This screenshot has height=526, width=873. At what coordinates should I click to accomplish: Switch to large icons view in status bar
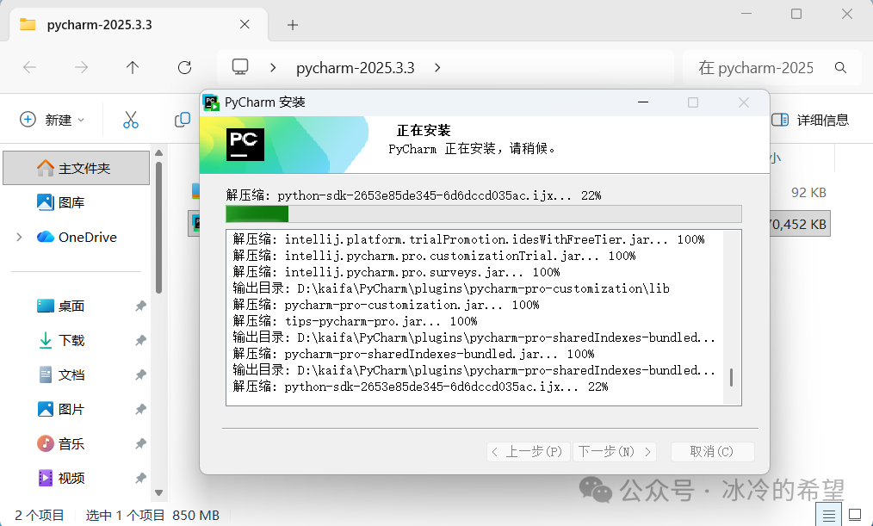(x=855, y=516)
